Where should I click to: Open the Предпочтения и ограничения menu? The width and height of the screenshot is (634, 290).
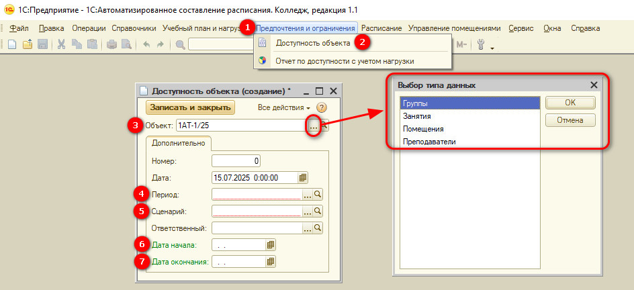(x=306, y=28)
